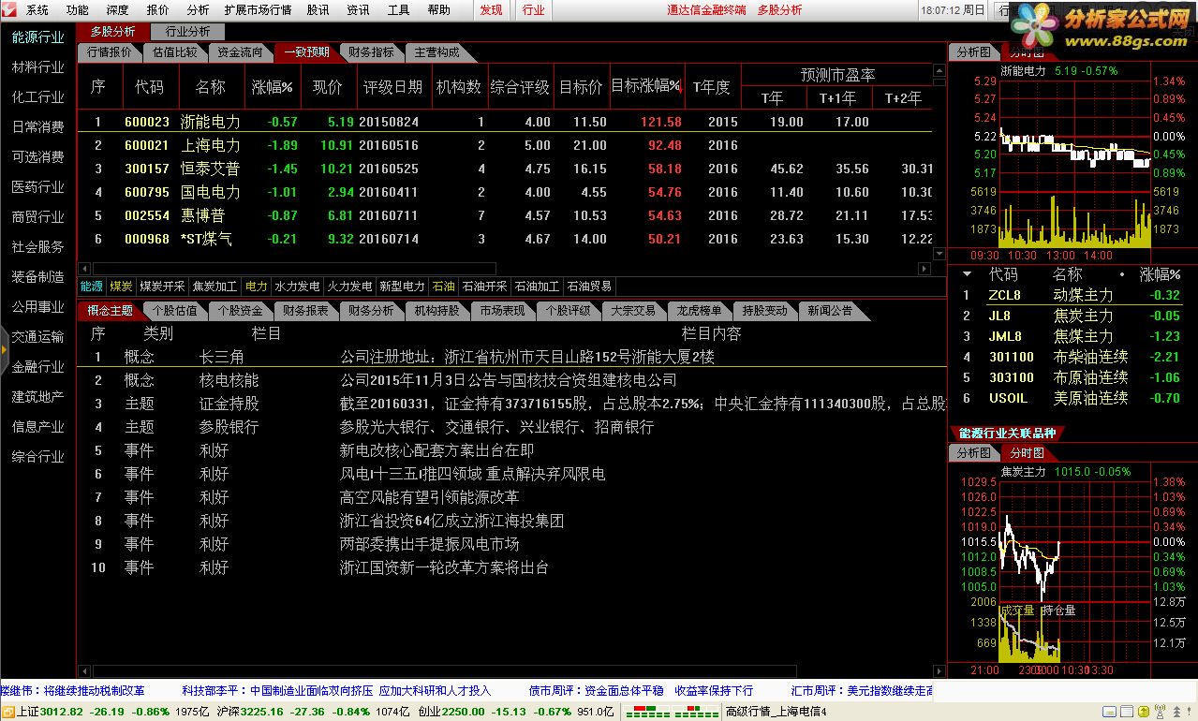The width and height of the screenshot is (1198, 721).
Task: Open the 股讯 menu
Action: pos(318,10)
